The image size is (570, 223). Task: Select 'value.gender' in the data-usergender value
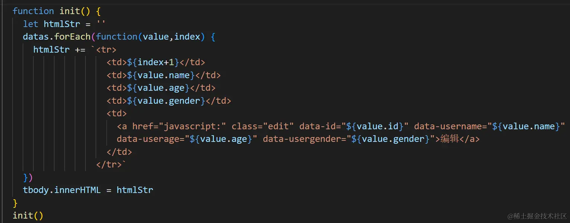393,139
